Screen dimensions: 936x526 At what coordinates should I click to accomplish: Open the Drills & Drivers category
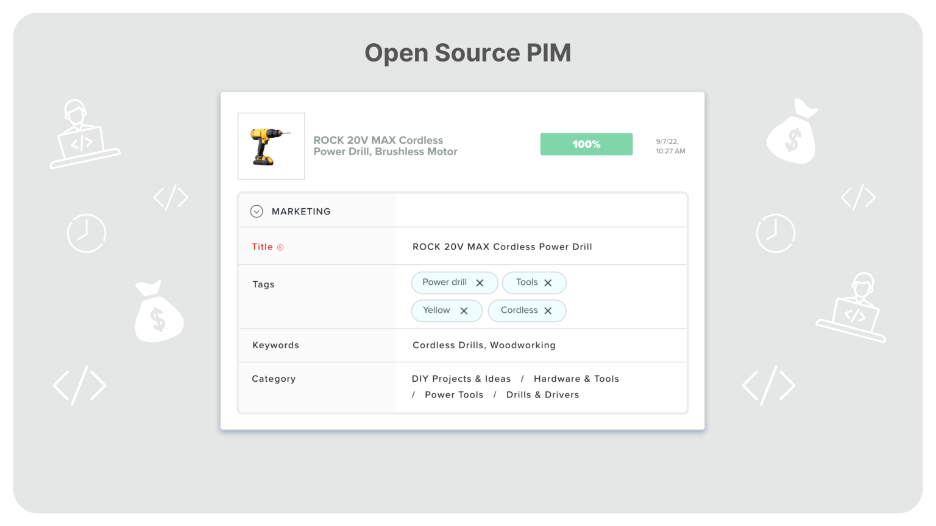point(542,394)
